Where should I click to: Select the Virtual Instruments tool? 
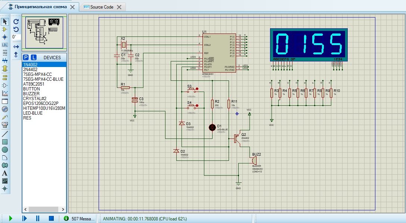[x=4, y=125]
